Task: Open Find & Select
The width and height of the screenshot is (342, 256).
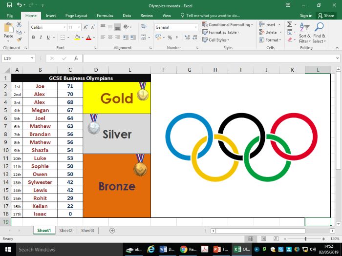Action: [319, 33]
